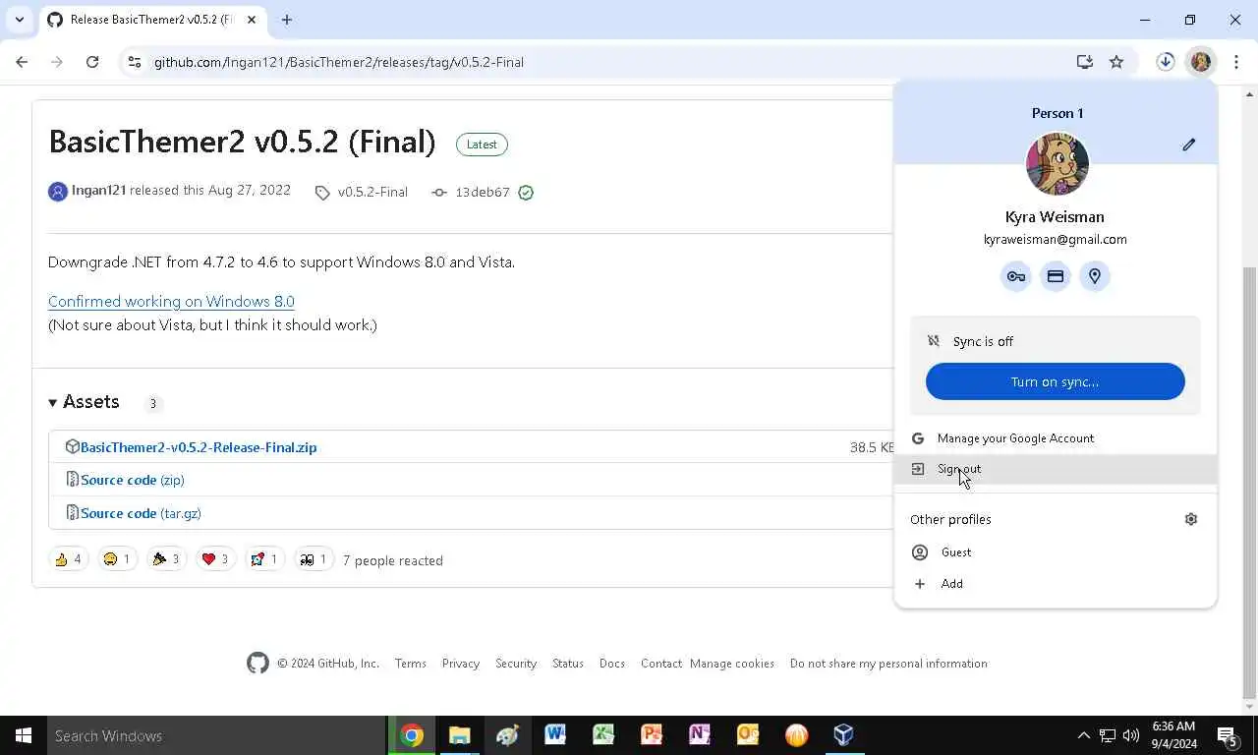1258x755 pixels.
Task: Reload the GitHub release page
Action: (92, 62)
